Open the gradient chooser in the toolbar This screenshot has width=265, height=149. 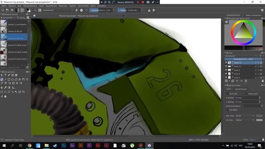tap(17, 10)
